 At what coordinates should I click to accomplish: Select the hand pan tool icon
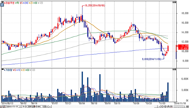pyautogui.click(x=168, y=106)
